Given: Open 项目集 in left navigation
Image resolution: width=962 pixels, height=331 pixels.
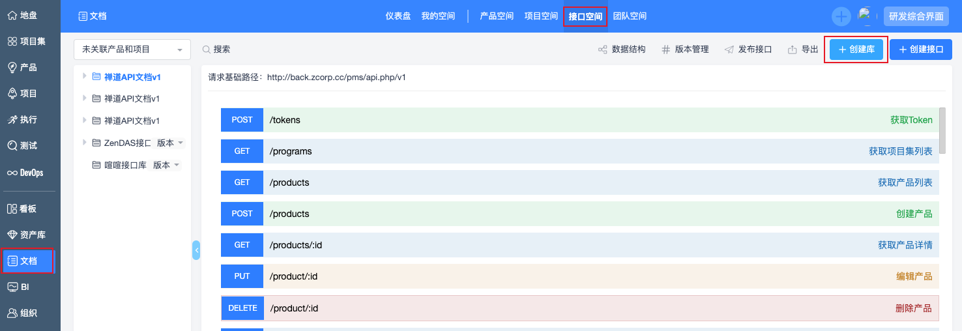Looking at the screenshot, I should point(26,41).
